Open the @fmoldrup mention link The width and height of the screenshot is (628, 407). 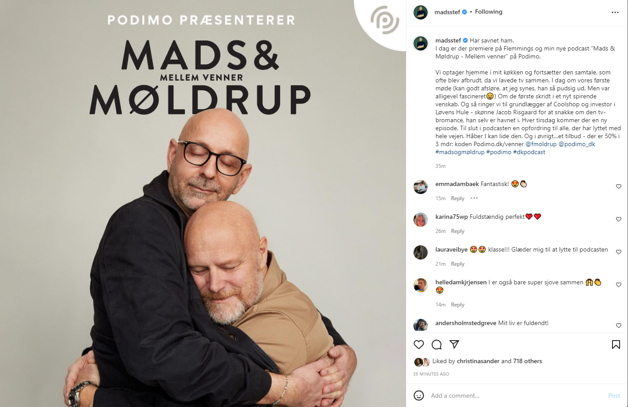(541, 144)
